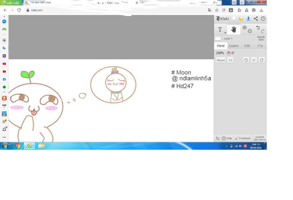Go forward in browser
The height and width of the screenshot is (200, 293).
[x=12, y=10]
